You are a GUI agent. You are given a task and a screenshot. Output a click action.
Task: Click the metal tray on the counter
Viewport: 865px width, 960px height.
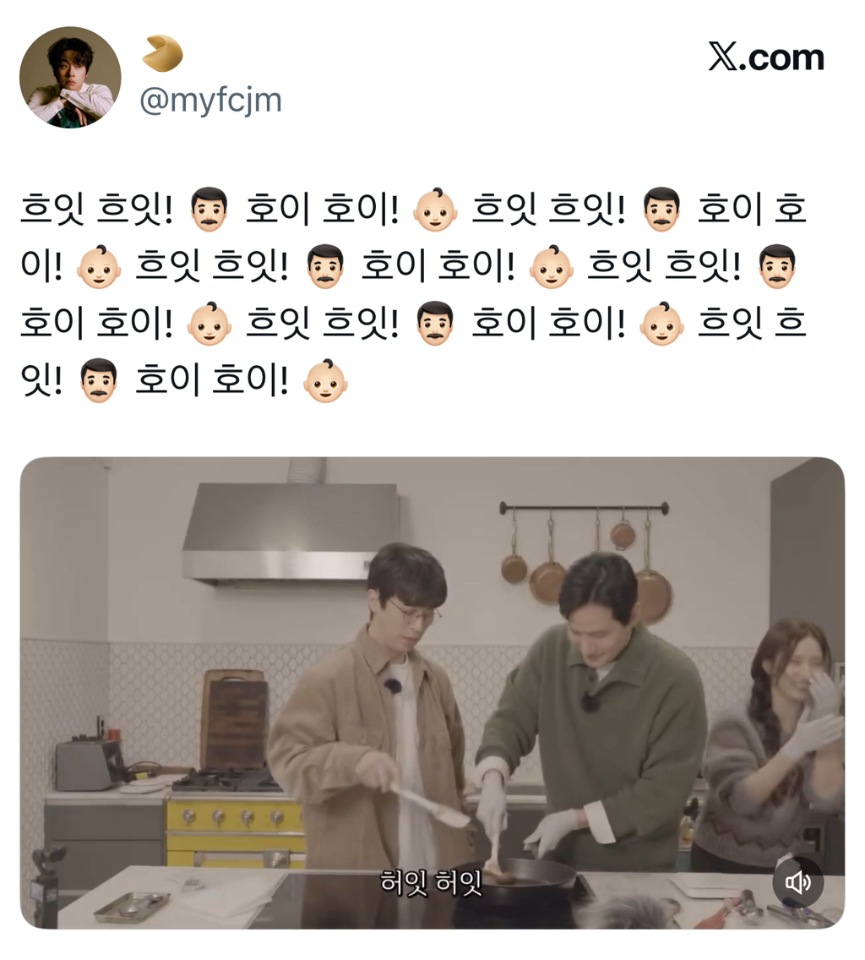pyautogui.click(x=132, y=906)
